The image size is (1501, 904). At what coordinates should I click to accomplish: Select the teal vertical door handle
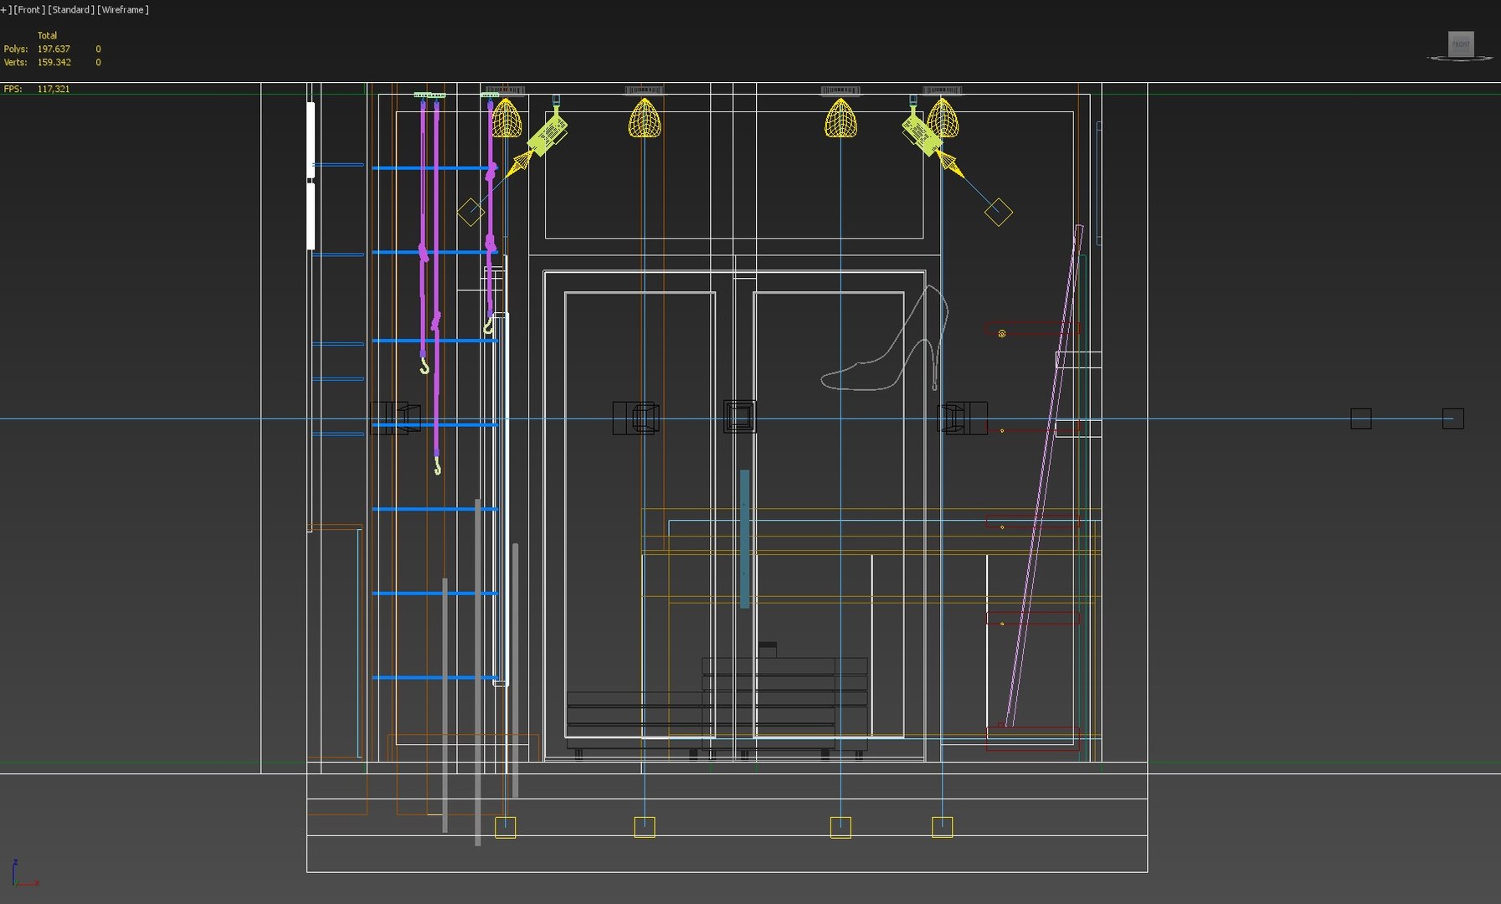[744, 538]
